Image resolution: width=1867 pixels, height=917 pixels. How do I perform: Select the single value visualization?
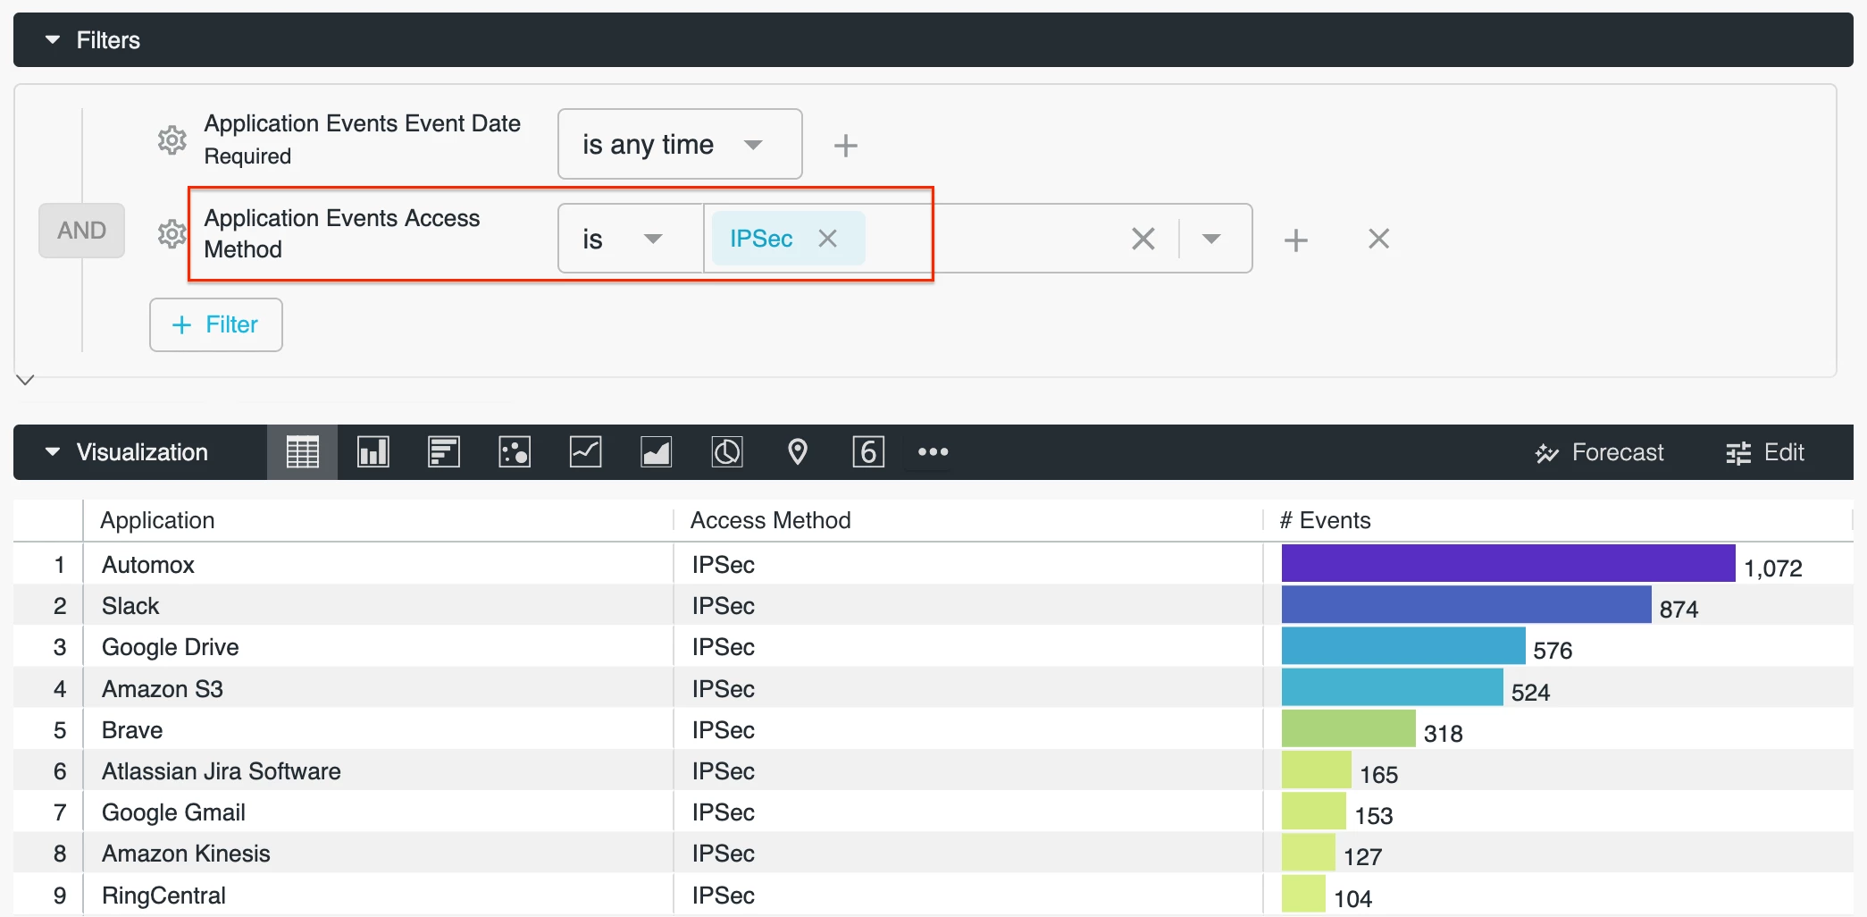click(x=868, y=452)
